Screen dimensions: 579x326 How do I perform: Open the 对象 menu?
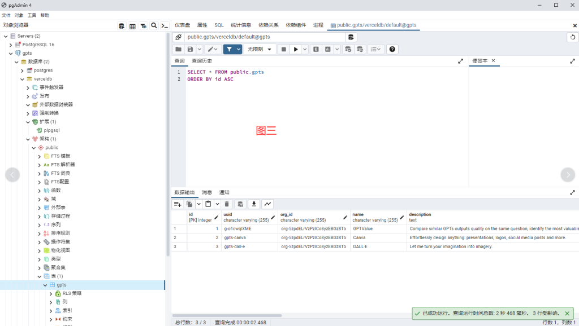tap(19, 15)
